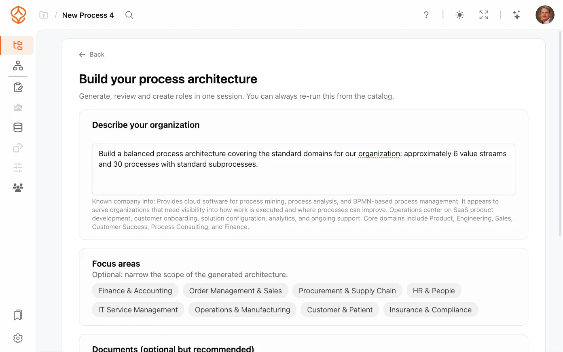The height and width of the screenshot is (352, 563).
Task: Select Finance & Accounting focus chip
Action: pos(135,291)
